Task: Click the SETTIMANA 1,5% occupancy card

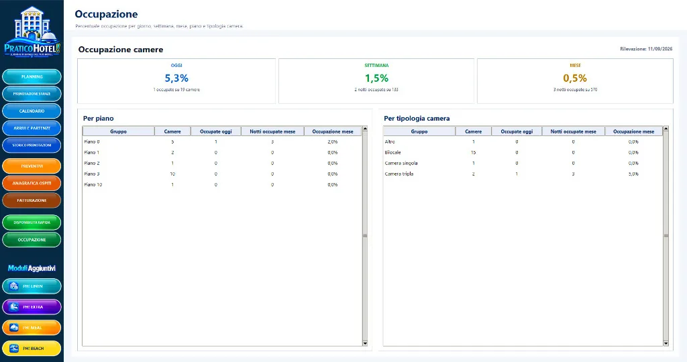Action: (x=376, y=81)
